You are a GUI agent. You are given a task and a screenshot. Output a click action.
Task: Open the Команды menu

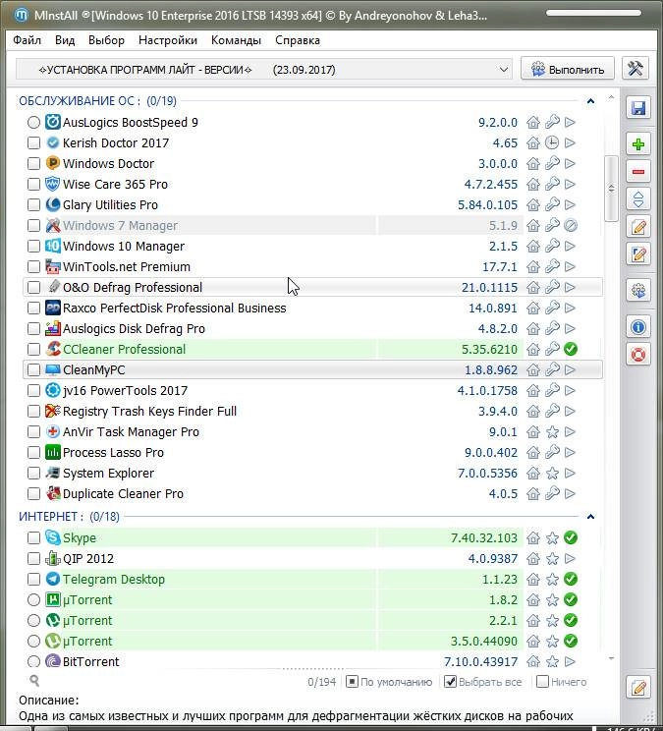236,40
